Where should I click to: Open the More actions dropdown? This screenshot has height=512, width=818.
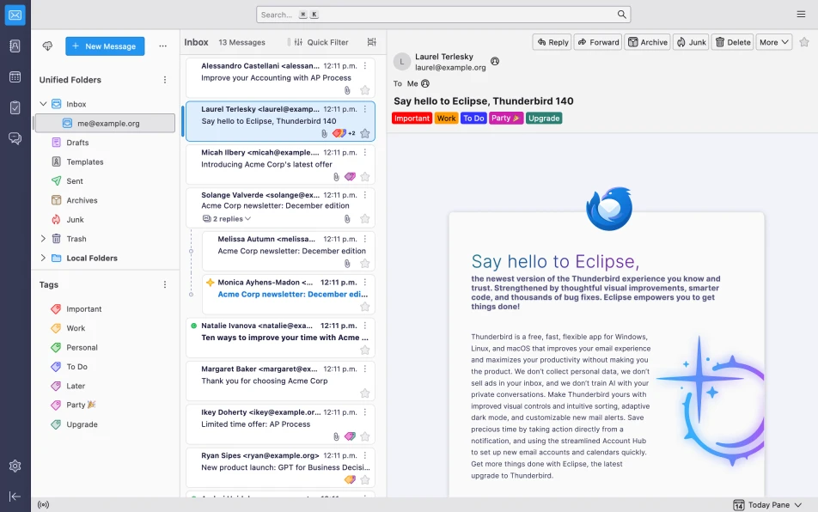(x=772, y=41)
